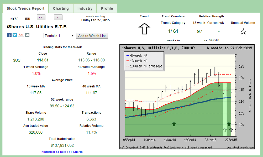Viewport: 263px width, 157px height.
Task: Click the 13 week change -1.5%
Action: coord(91,74)
